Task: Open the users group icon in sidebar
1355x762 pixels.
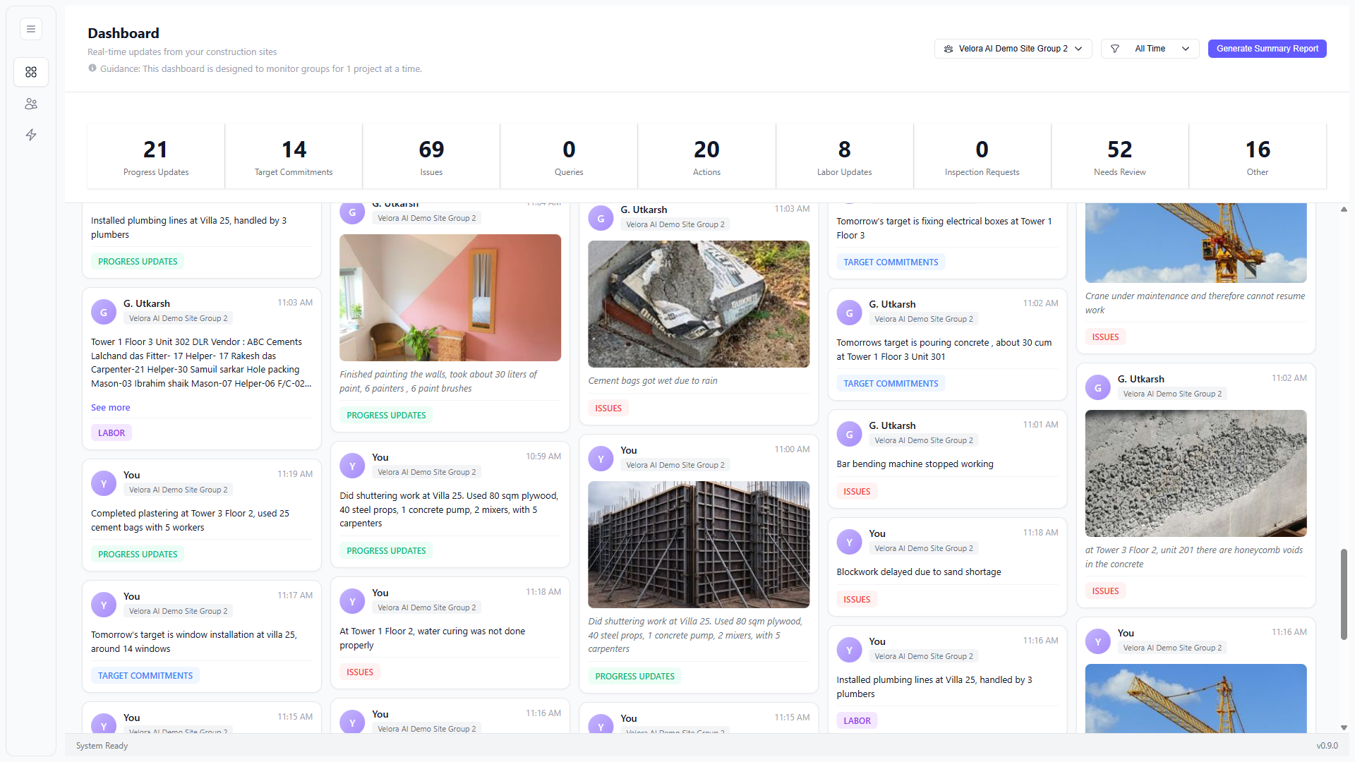Action: click(x=31, y=104)
